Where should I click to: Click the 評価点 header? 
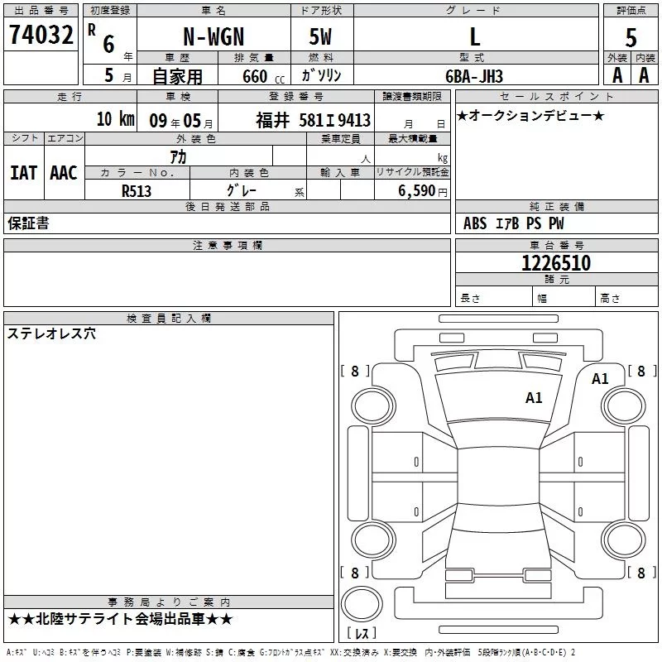pos(631,11)
